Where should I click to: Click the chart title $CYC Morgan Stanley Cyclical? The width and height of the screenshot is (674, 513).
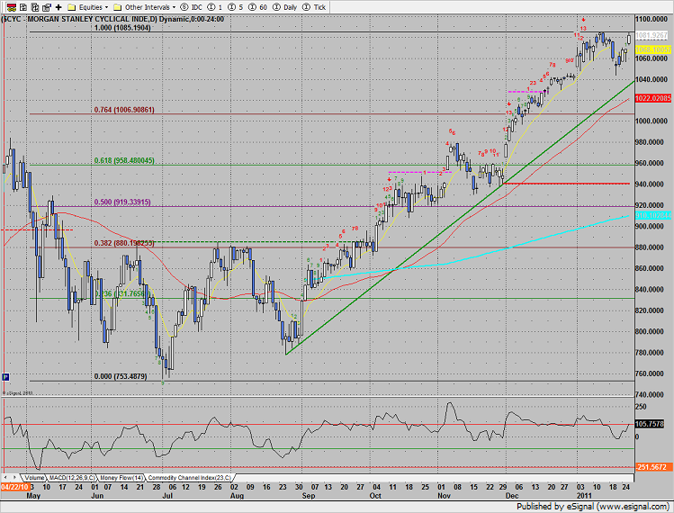click(x=112, y=19)
